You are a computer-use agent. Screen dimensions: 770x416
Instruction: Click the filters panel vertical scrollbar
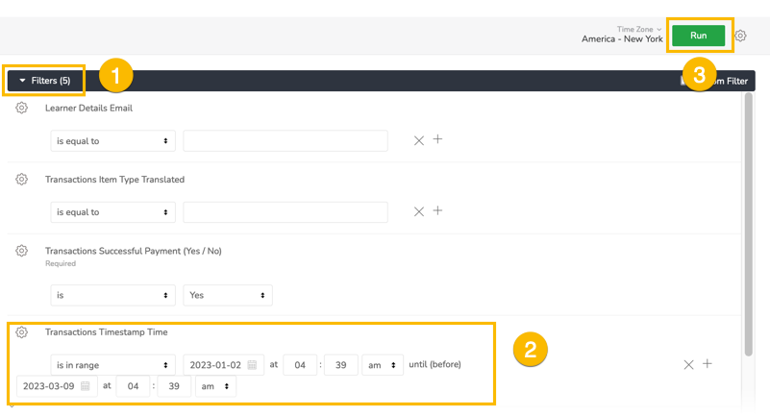pos(749,224)
